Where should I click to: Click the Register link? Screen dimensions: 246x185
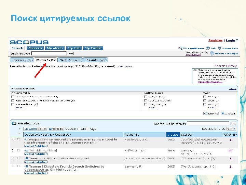click(215, 40)
